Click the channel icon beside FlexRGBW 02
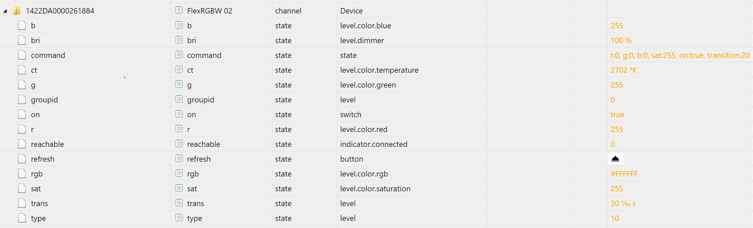The height and width of the screenshot is (228, 753). pos(179,10)
